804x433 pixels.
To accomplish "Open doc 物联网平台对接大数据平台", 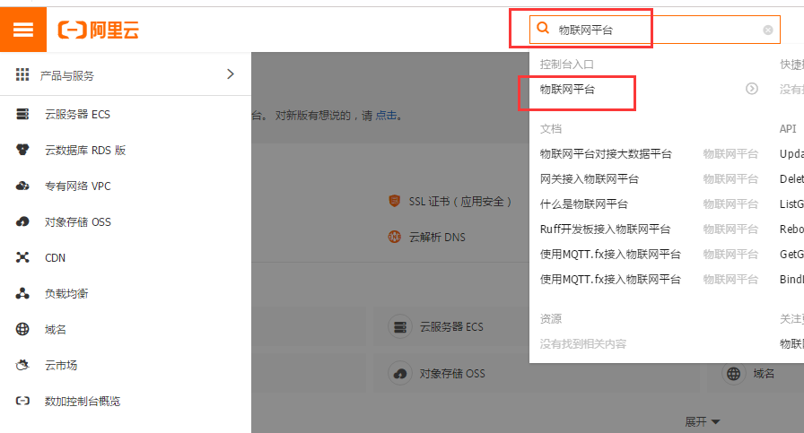I will coord(606,153).
